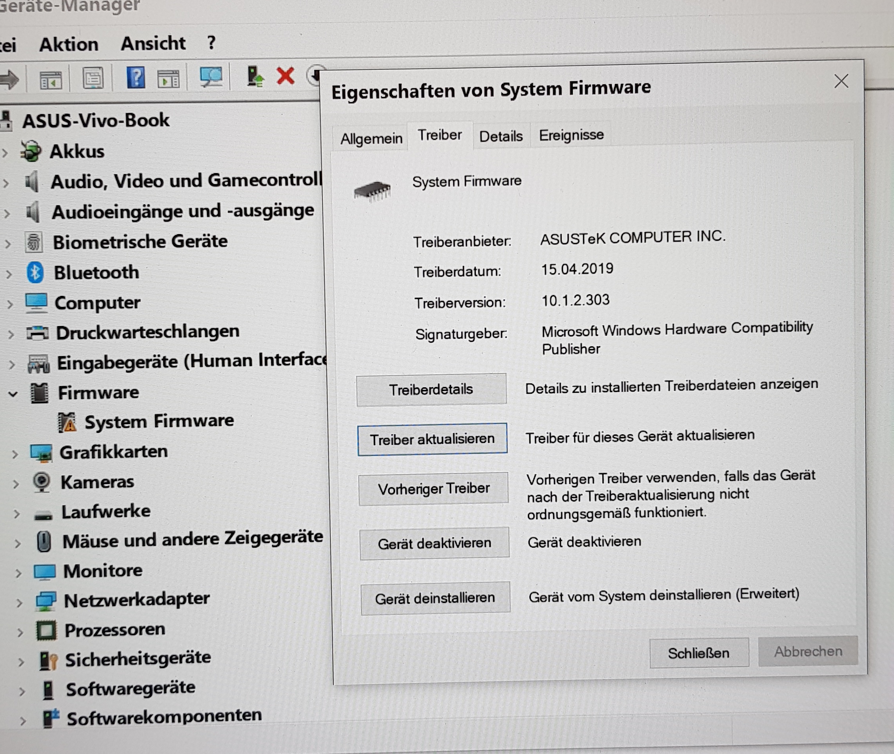Switch to the Ereignisse tab

coord(571,135)
